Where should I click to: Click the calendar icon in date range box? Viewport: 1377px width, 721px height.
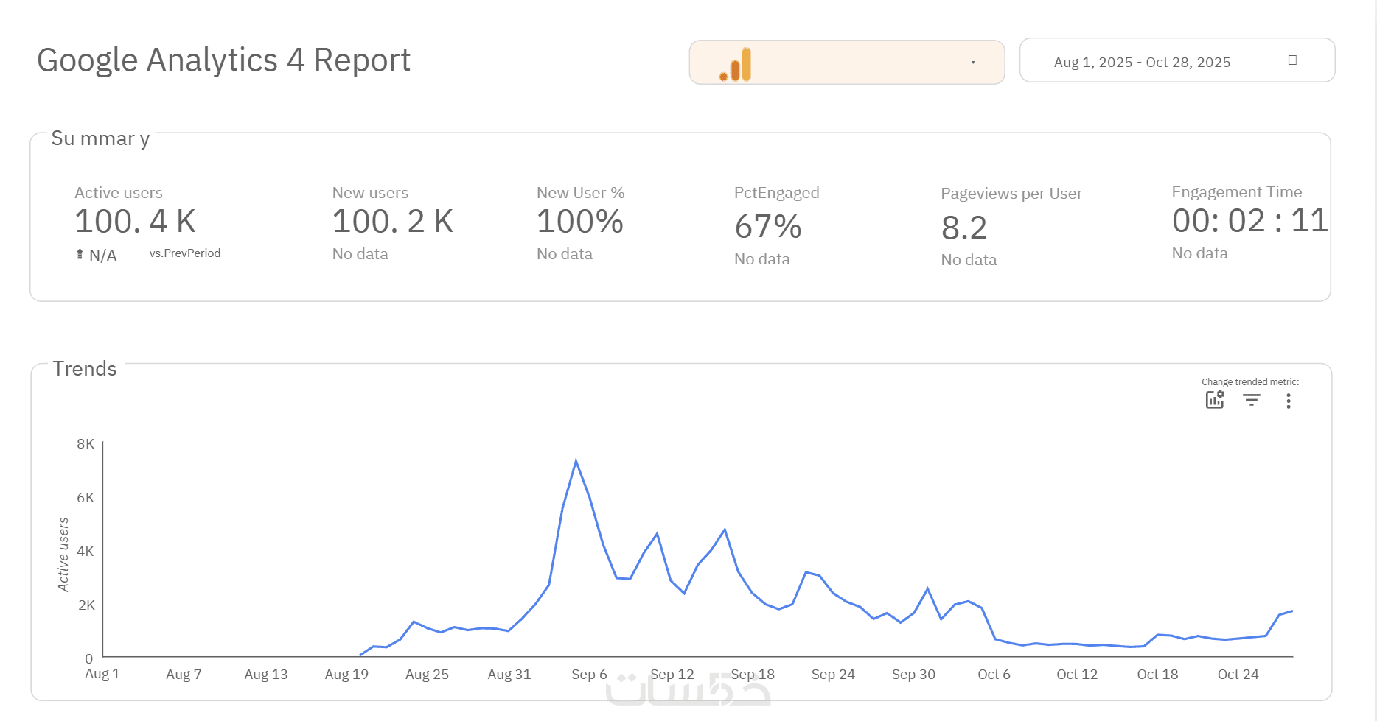point(1292,60)
